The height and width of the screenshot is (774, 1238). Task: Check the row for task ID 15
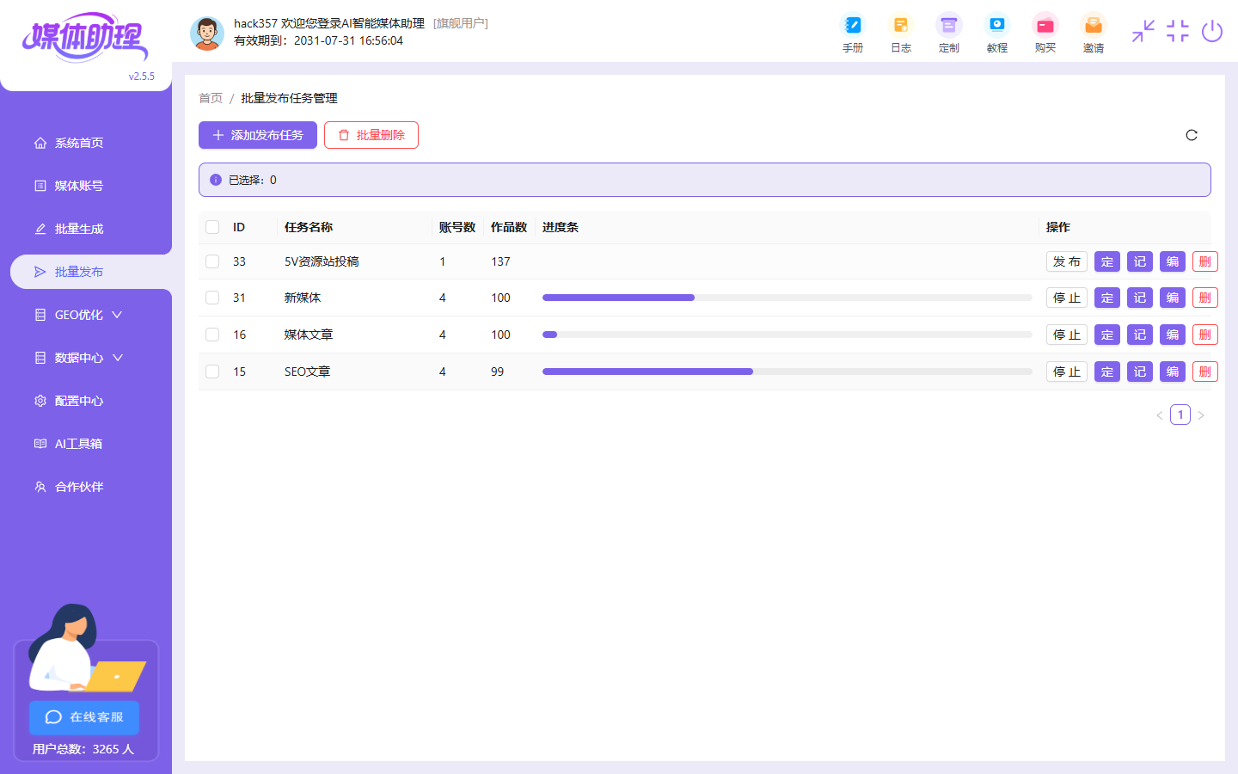212,372
